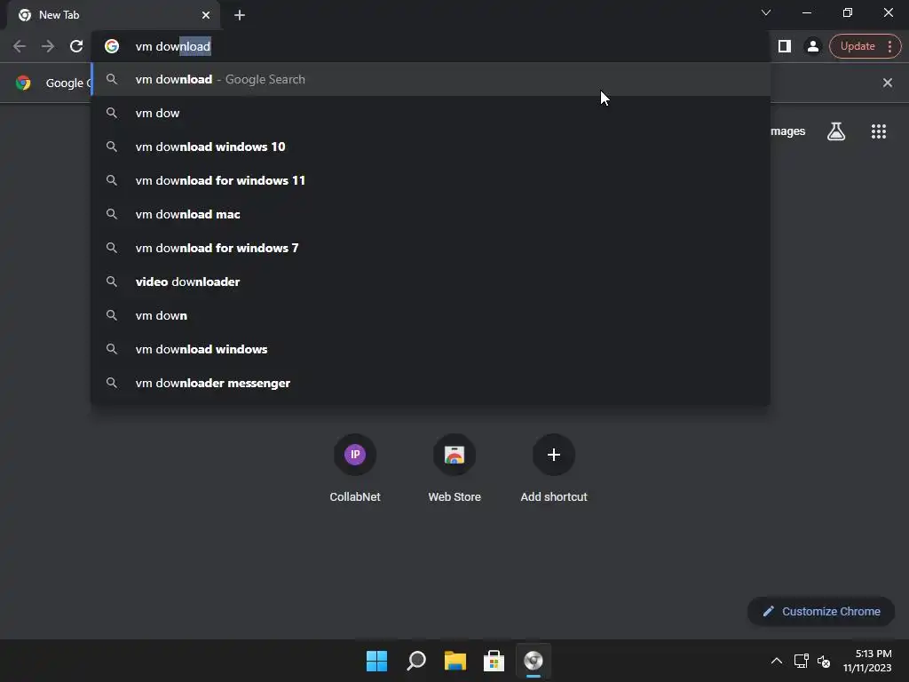Open Windows taskbar search
The width and height of the screenshot is (909, 682).
click(x=416, y=661)
